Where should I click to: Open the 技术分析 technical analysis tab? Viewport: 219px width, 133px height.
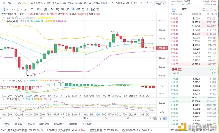click(x=87, y=124)
